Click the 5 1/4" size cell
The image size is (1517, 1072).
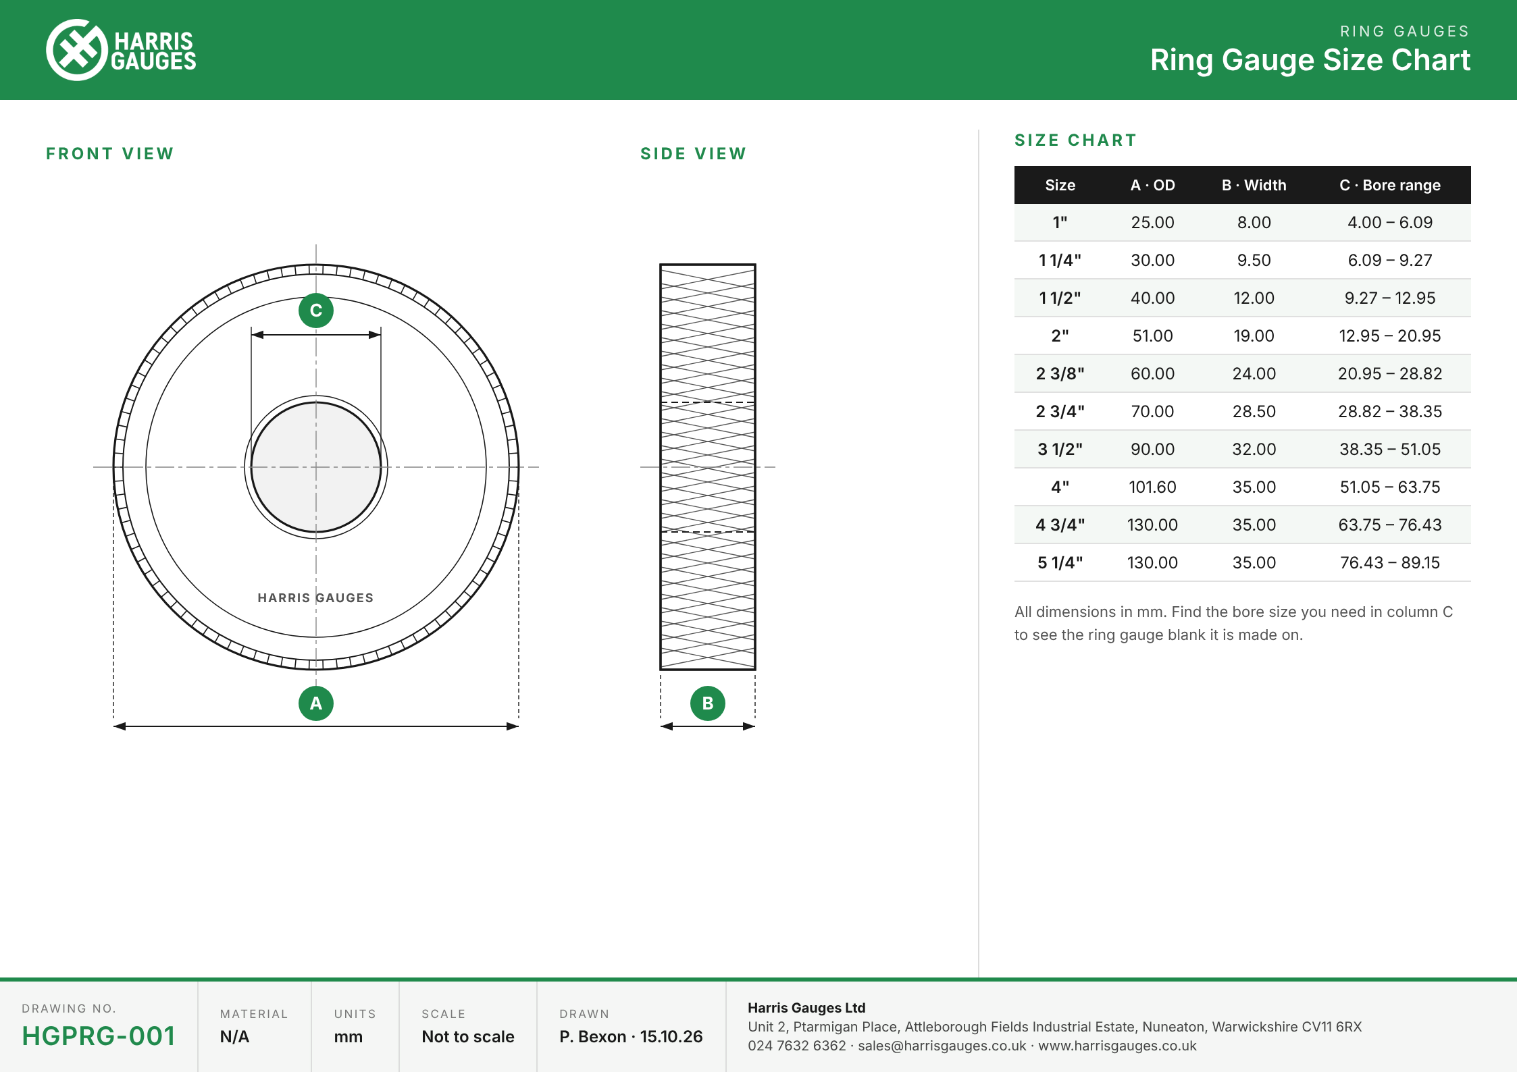(1060, 563)
